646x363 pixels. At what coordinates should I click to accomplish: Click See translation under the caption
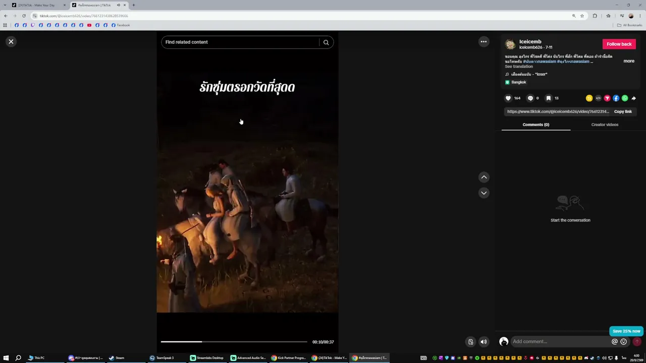pos(519,67)
